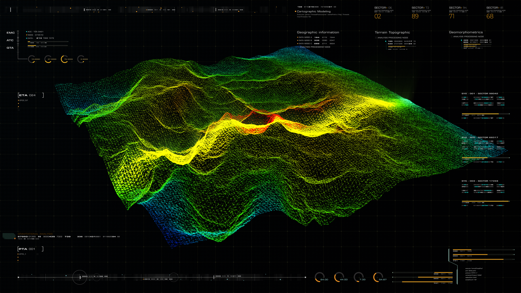
Task: Expand the ETA 024 bracket panel
Action: [x=31, y=95]
